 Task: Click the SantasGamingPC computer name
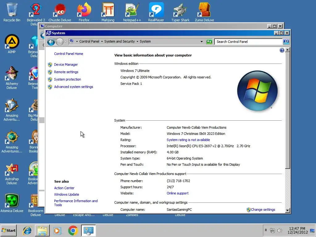(179, 210)
